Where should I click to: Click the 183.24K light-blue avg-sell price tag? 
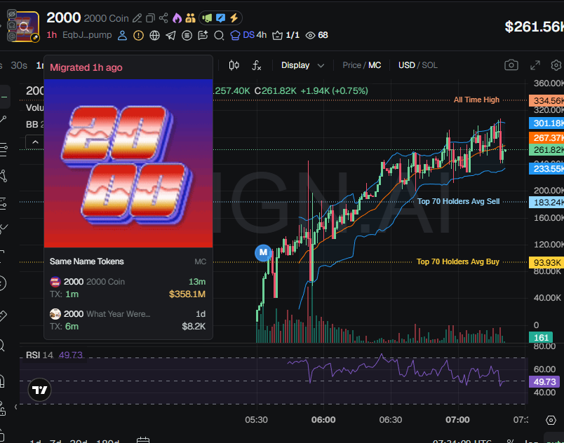coord(547,203)
